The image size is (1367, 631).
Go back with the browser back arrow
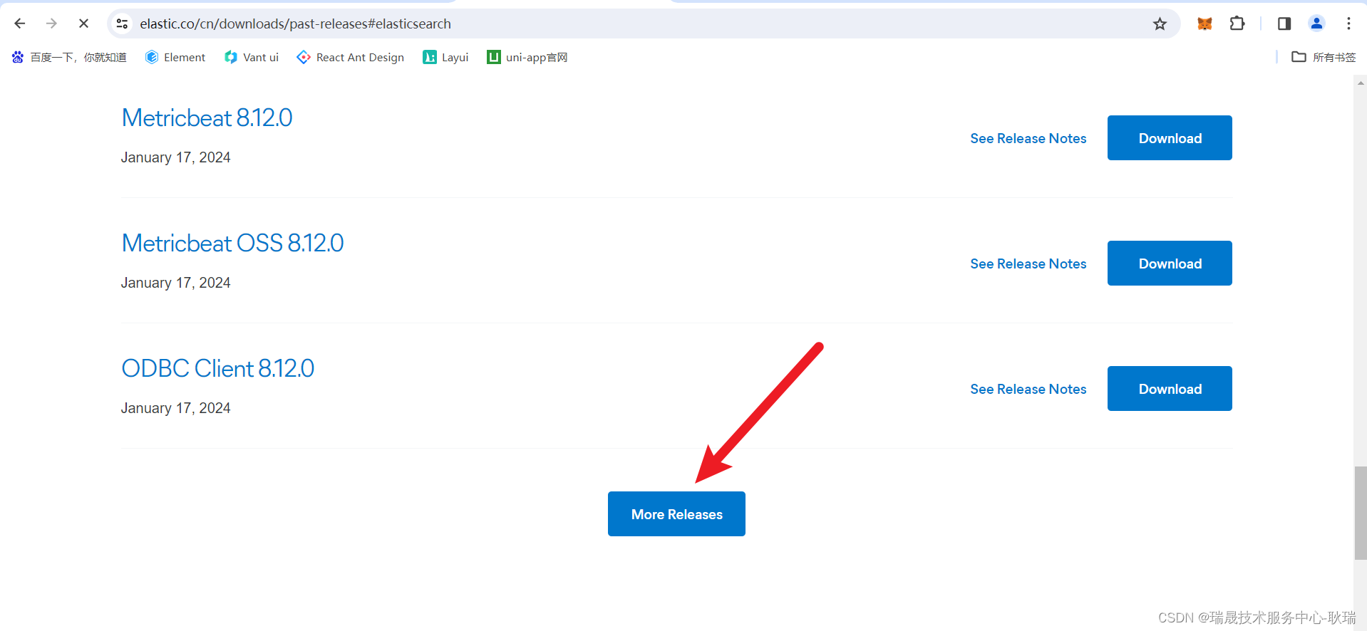point(20,24)
